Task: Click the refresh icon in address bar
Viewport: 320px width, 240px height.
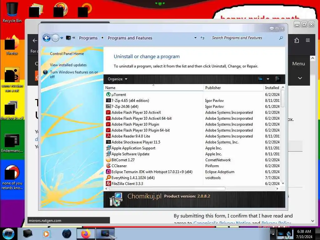Action: click(202, 38)
